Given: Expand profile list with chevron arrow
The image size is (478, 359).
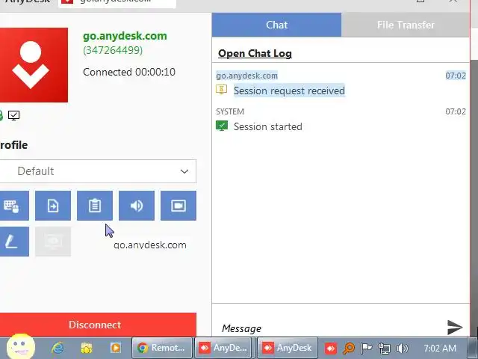Looking at the screenshot, I should [x=184, y=171].
